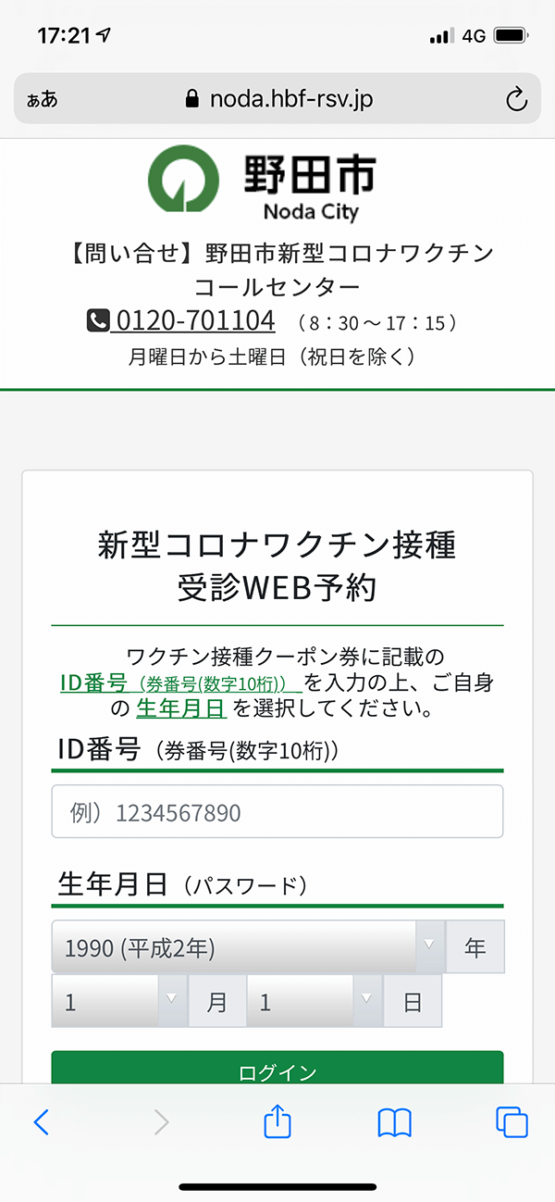Tap the Safari back arrow
Viewport: 555px width, 1202px height.
coord(41,1122)
